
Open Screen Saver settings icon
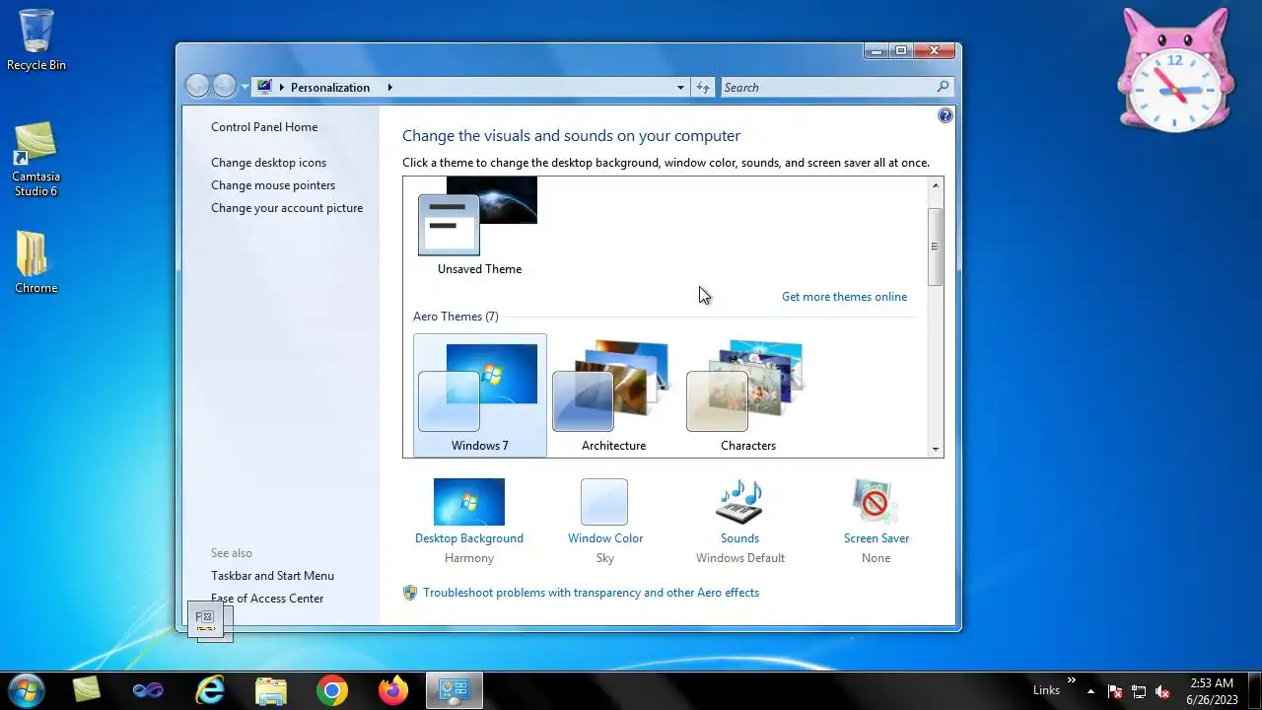pyautogui.click(x=876, y=502)
